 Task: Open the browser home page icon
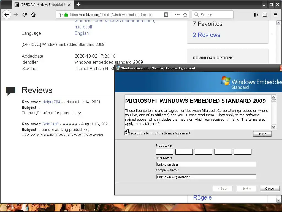pyautogui.click(x=33, y=15)
